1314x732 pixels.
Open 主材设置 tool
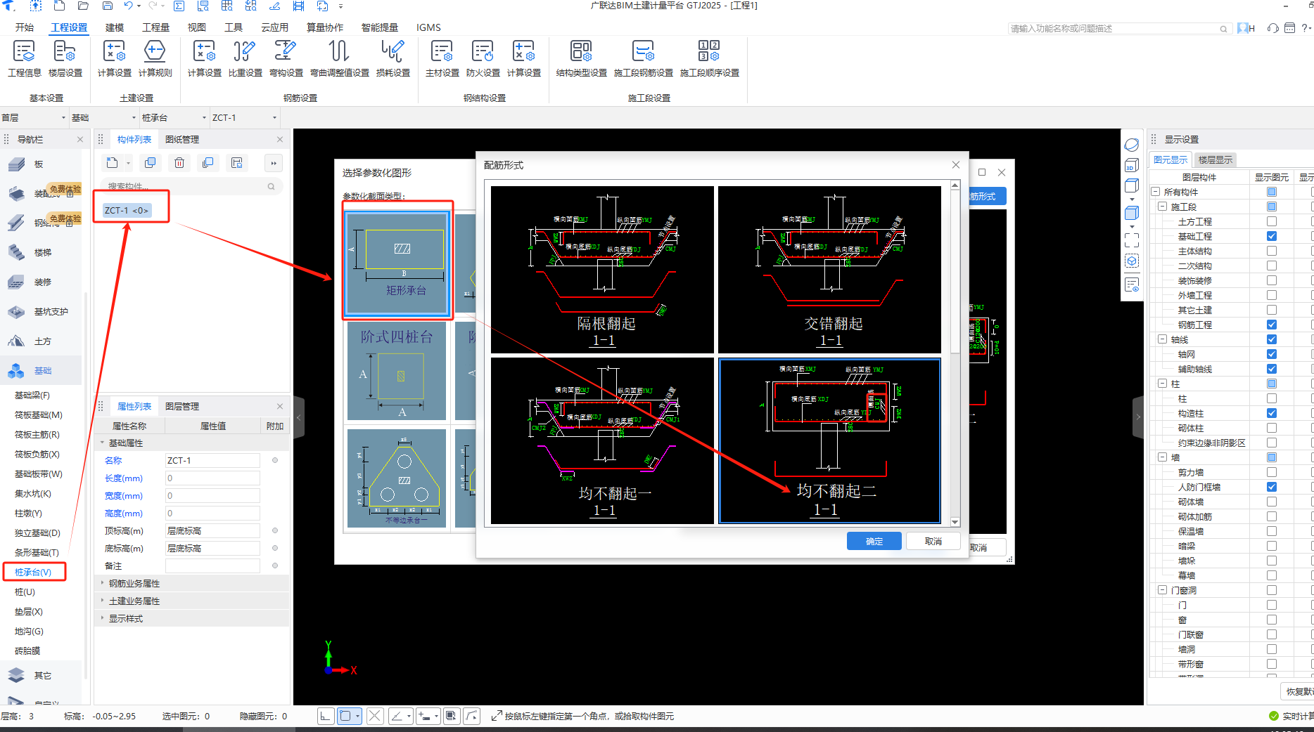(442, 59)
